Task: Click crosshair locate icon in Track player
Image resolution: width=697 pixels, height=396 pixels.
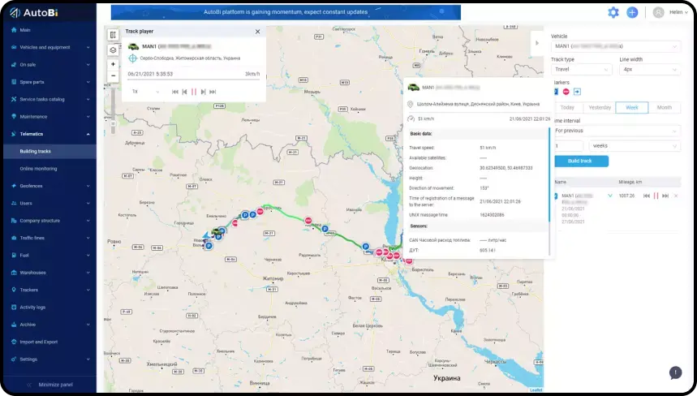Action: 132,58
